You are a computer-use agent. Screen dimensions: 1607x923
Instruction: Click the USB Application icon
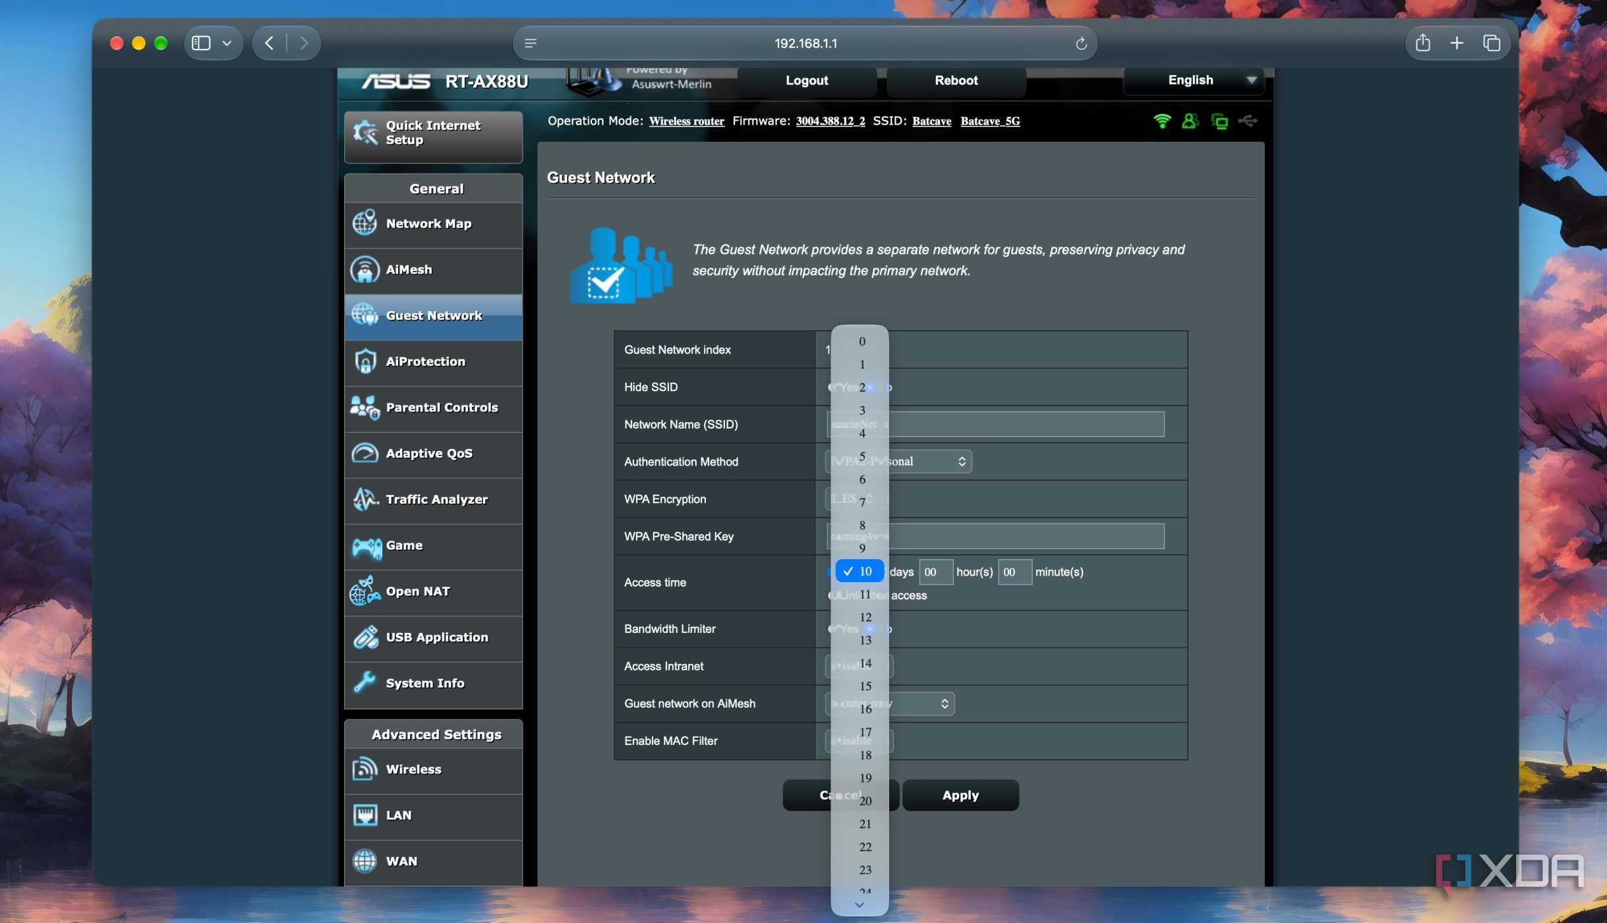point(365,638)
